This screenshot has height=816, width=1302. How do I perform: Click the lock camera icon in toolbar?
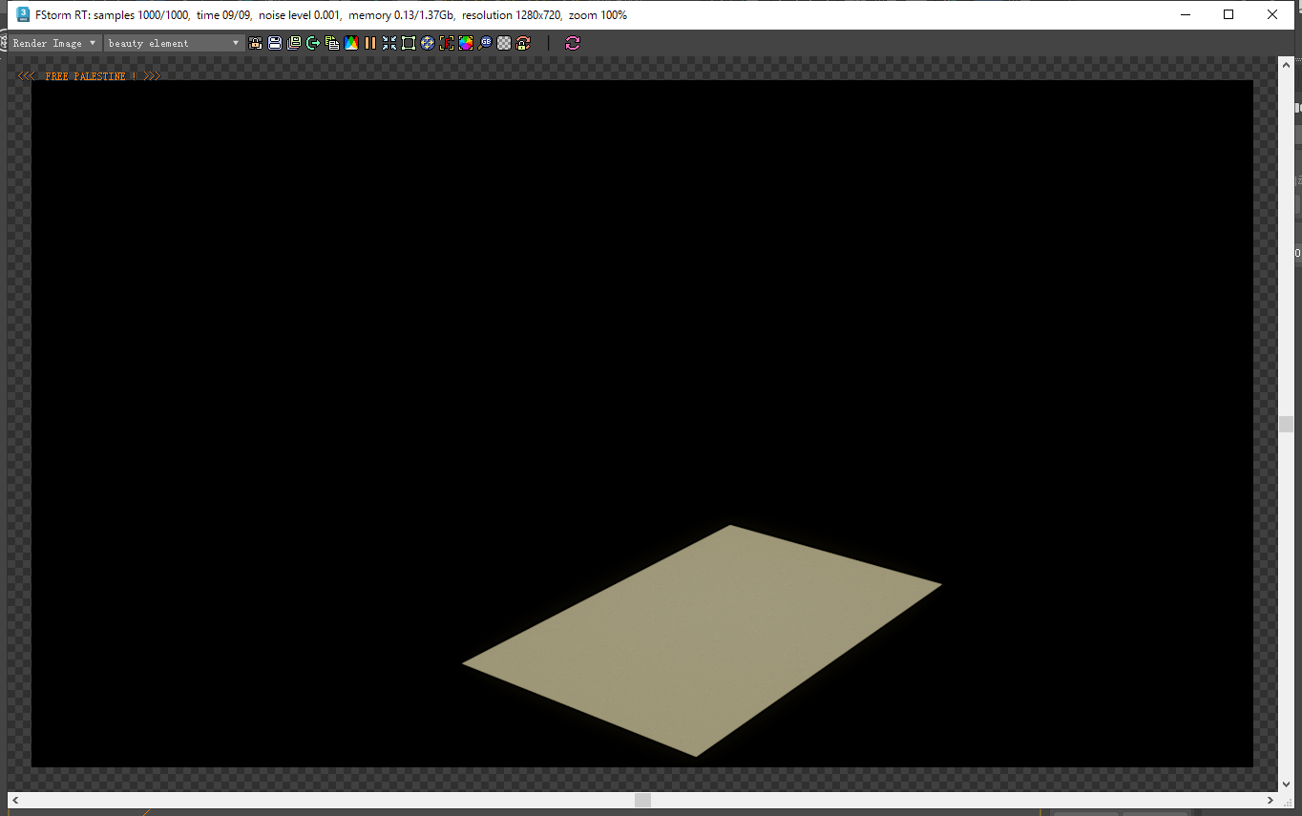255,43
